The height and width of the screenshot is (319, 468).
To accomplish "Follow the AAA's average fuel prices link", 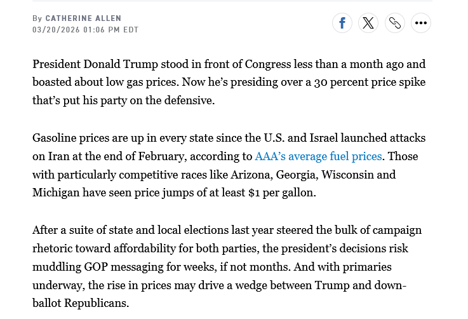I will pyautogui.click(x=318, y=156).
